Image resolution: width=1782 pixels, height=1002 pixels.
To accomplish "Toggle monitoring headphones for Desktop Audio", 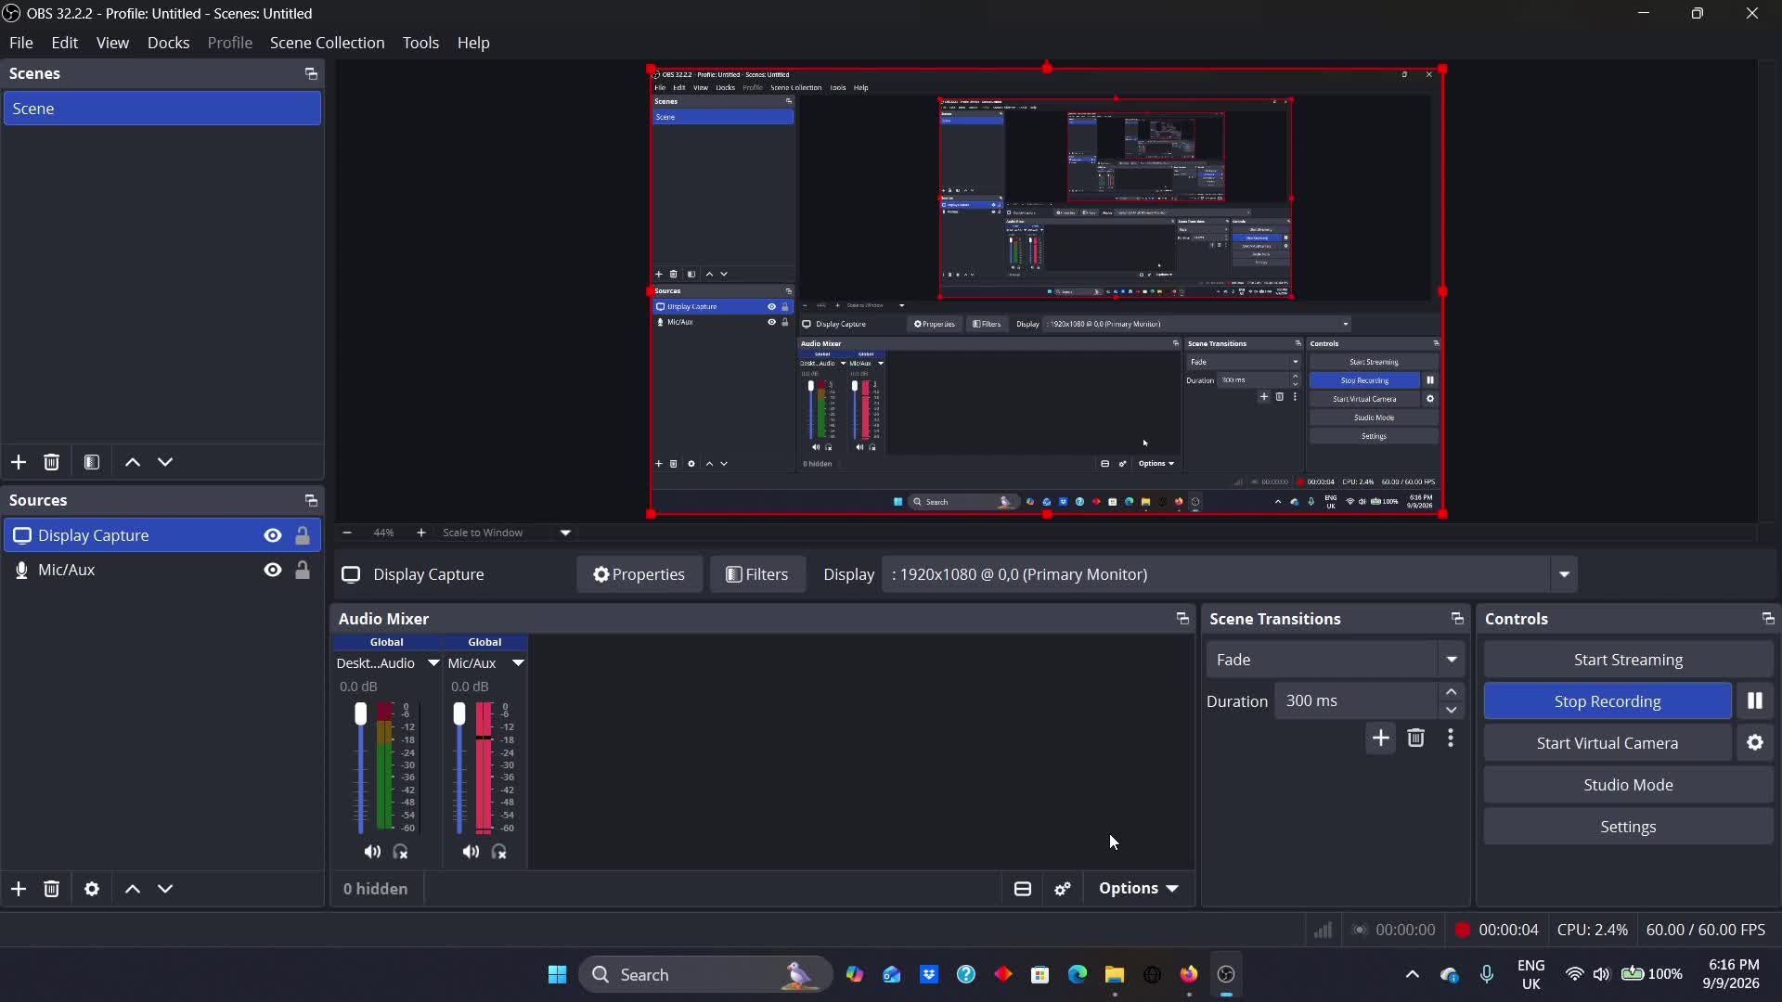I will coord(401,852).
